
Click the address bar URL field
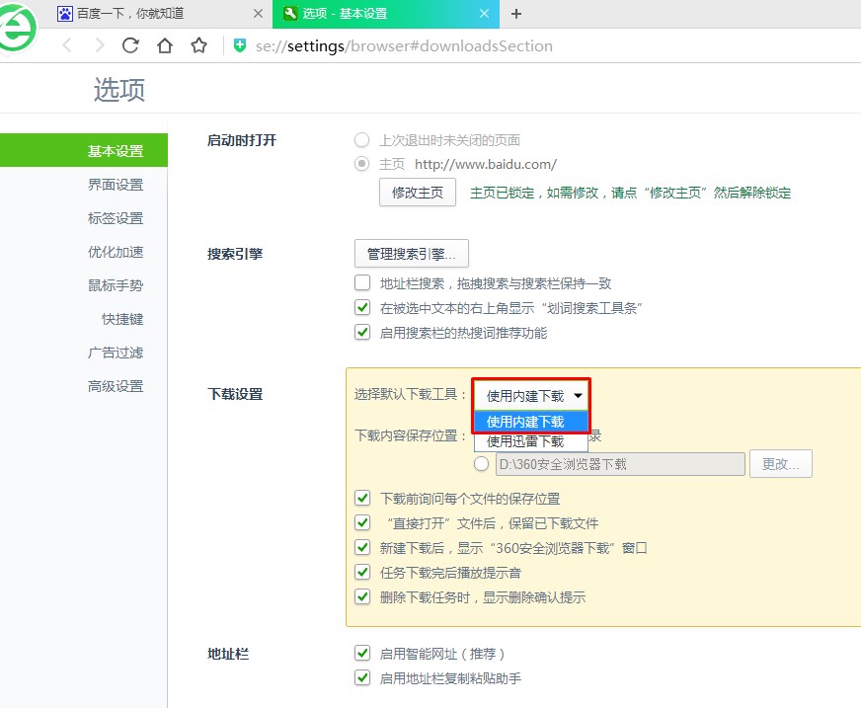click(404, 46)
